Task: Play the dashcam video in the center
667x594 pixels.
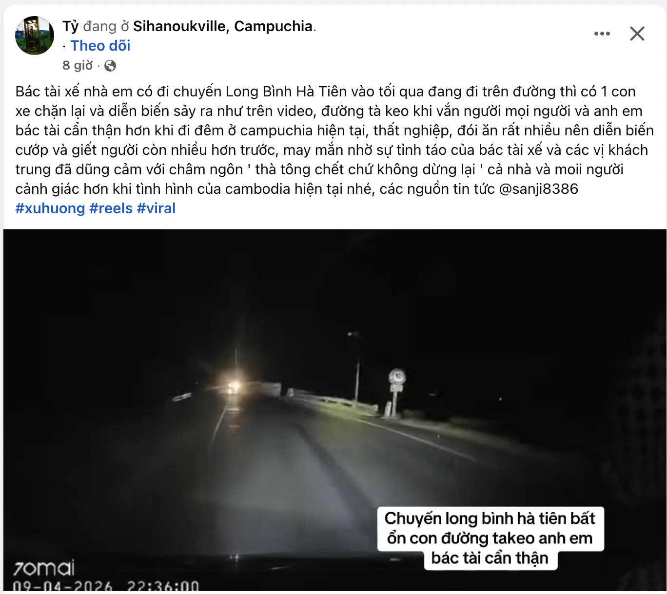Action: 334,411
